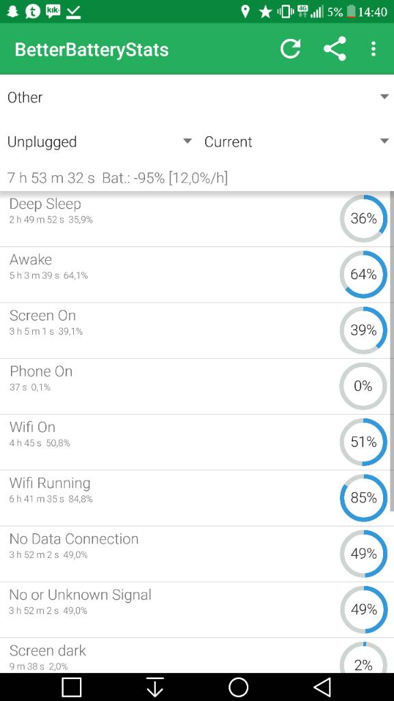Click the list scrollbar on right edge

(x=392, y=351)
